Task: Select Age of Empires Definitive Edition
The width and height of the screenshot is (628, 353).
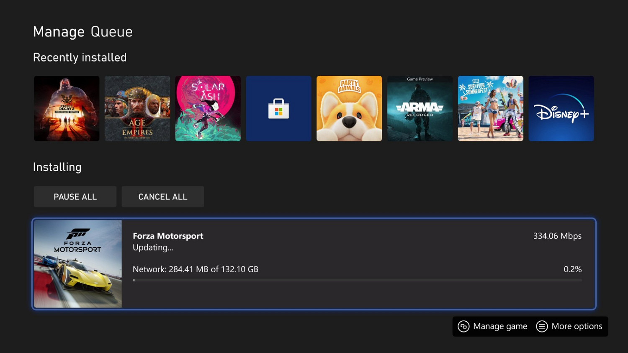Action: [137, 108]
